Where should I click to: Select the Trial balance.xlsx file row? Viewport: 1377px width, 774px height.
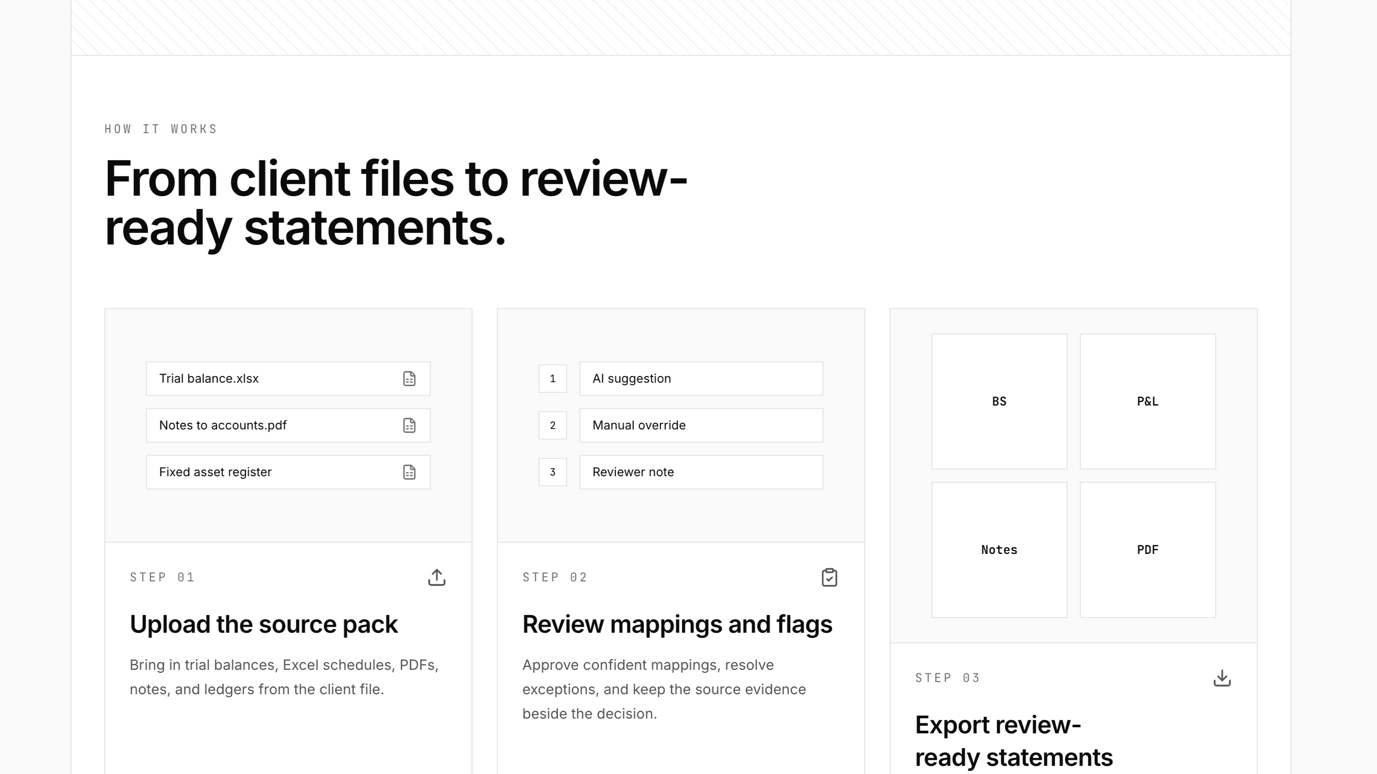288,379
